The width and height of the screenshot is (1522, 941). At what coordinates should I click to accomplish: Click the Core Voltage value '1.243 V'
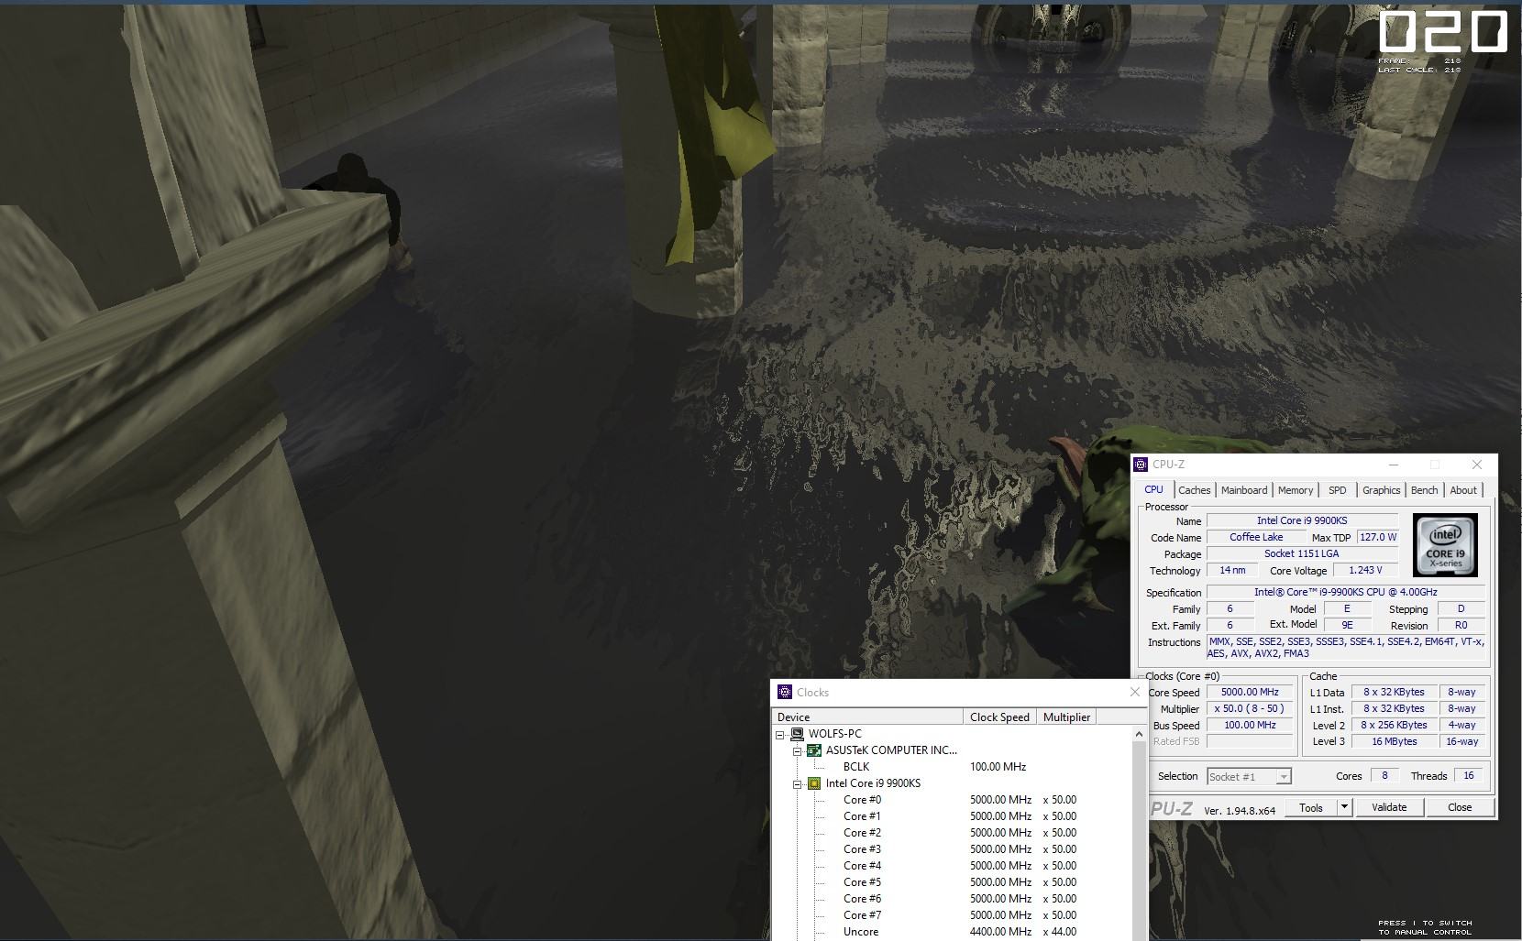(1365, 570)
